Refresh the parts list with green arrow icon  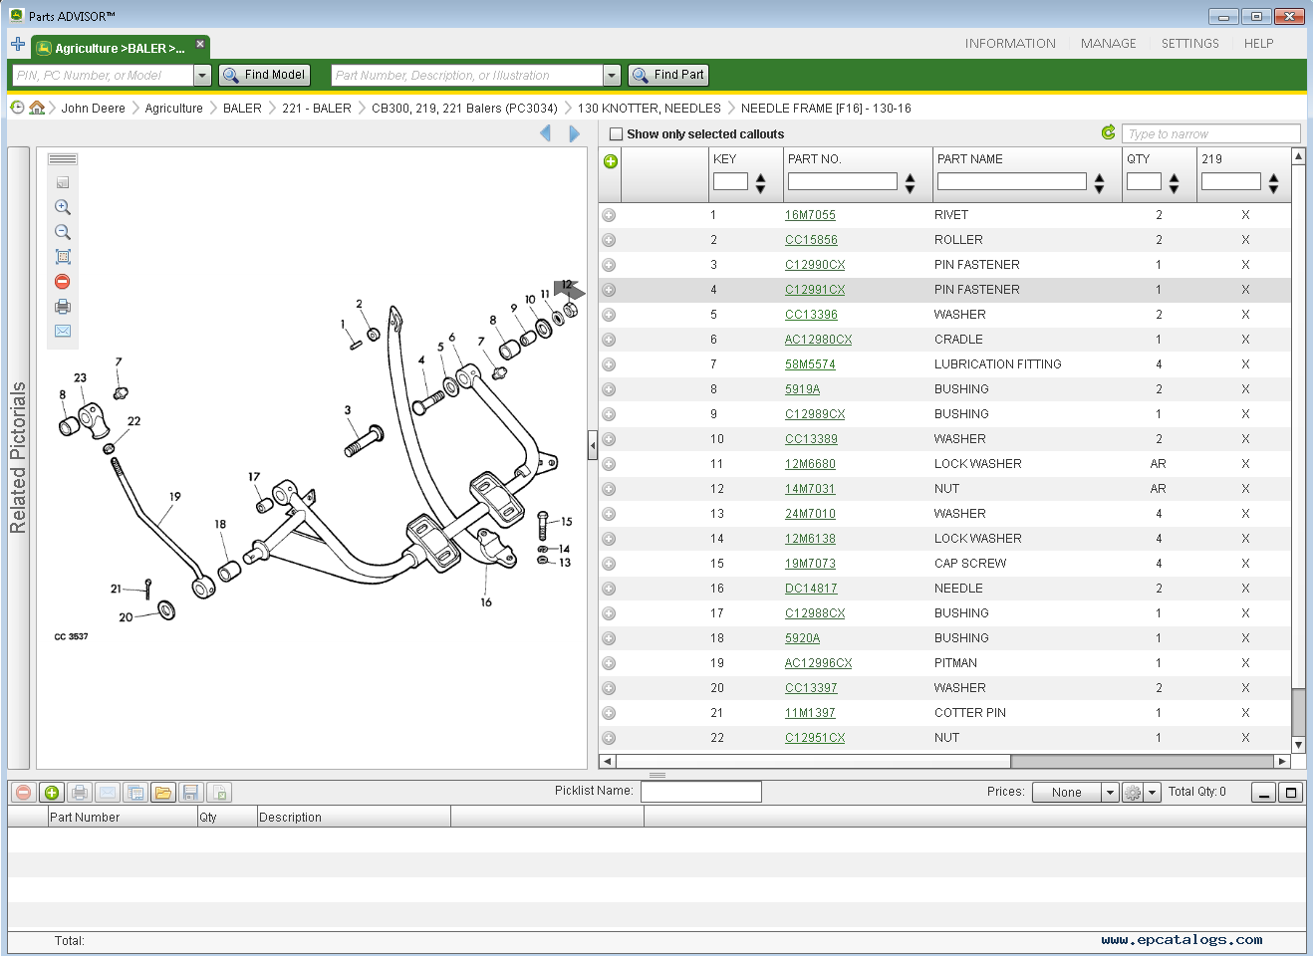coord(1109,132)
